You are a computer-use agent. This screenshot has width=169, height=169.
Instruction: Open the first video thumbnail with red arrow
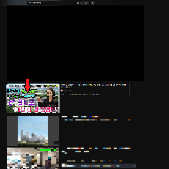(33, 98)
